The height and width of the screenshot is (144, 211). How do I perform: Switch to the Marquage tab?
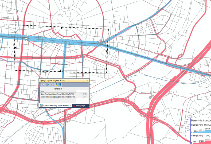click(80, 106)
